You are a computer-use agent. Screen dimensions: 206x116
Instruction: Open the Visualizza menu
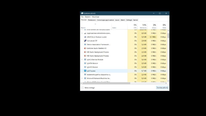95,17
